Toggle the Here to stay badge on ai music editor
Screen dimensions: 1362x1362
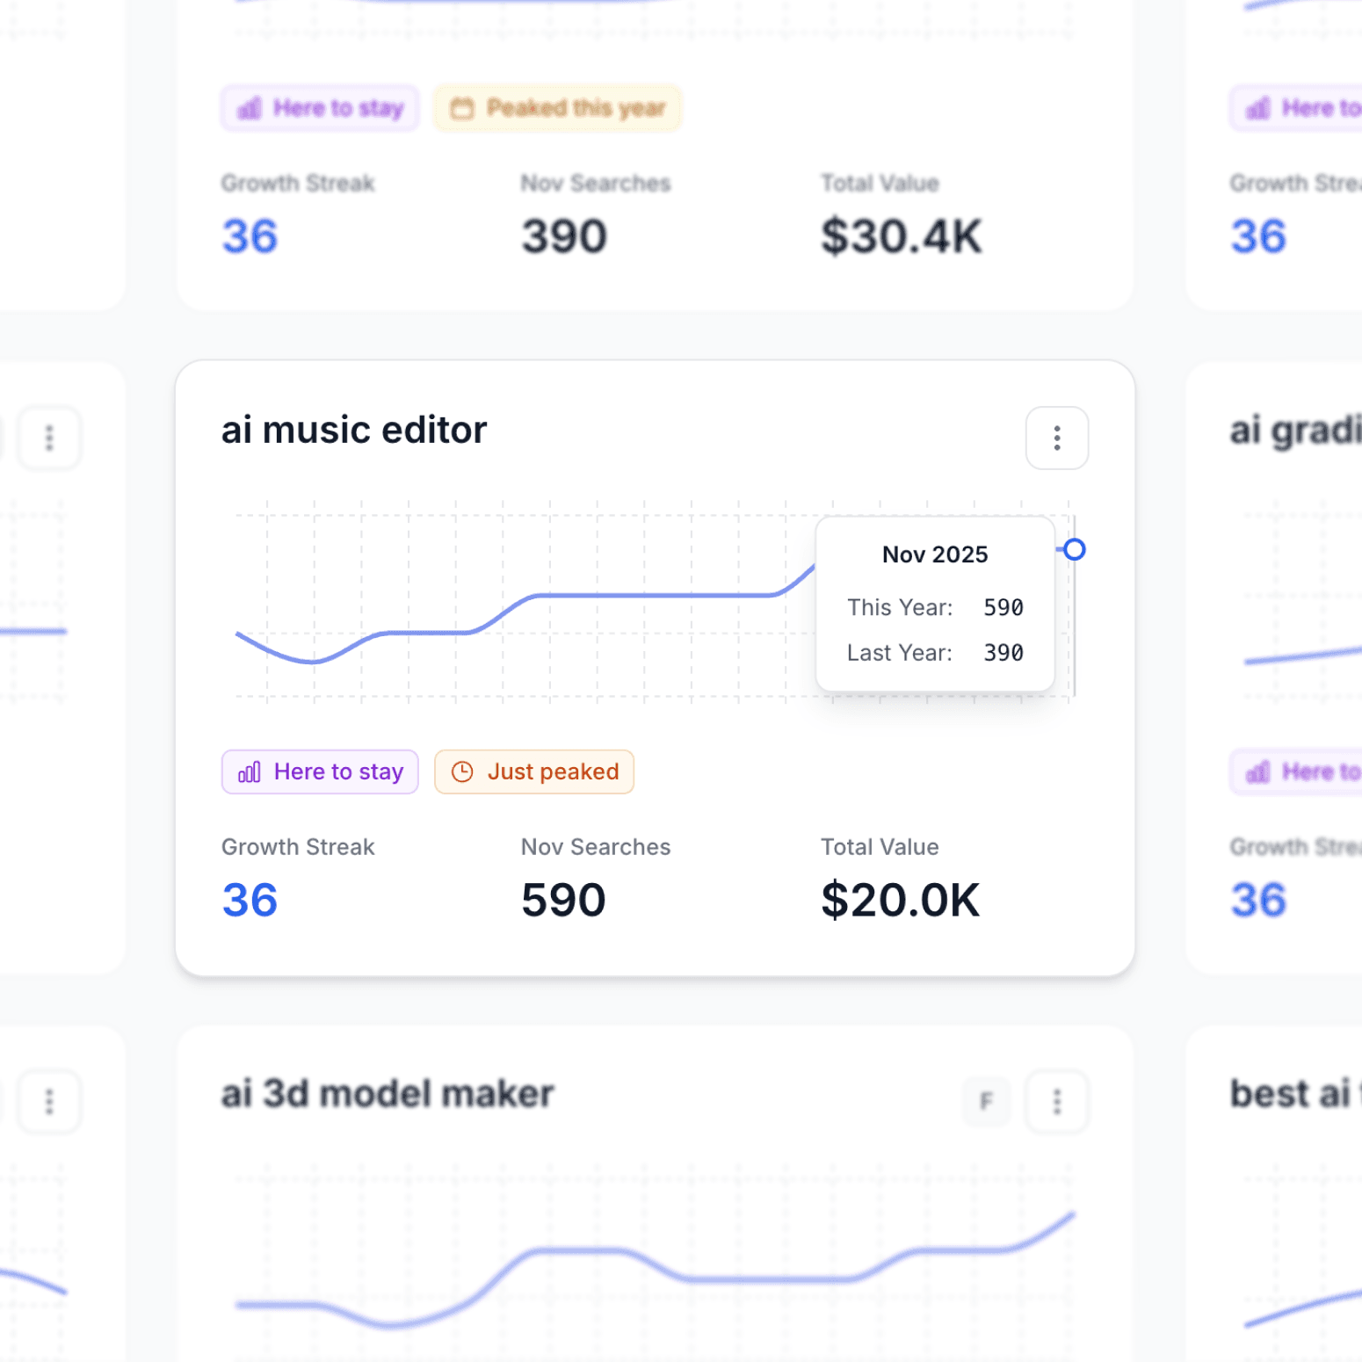319,772
